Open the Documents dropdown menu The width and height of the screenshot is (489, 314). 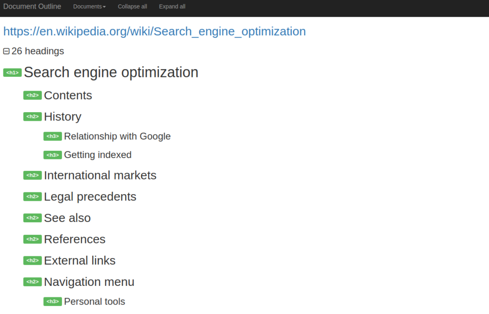89,7
